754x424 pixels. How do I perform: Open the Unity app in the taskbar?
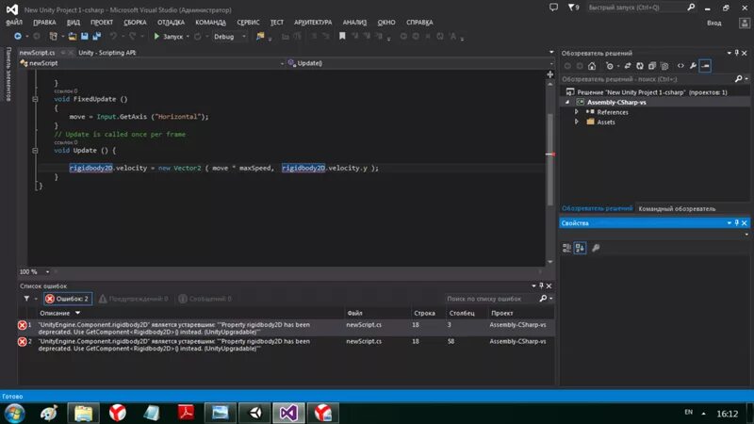pyautogui.click(x=254, y=413)
